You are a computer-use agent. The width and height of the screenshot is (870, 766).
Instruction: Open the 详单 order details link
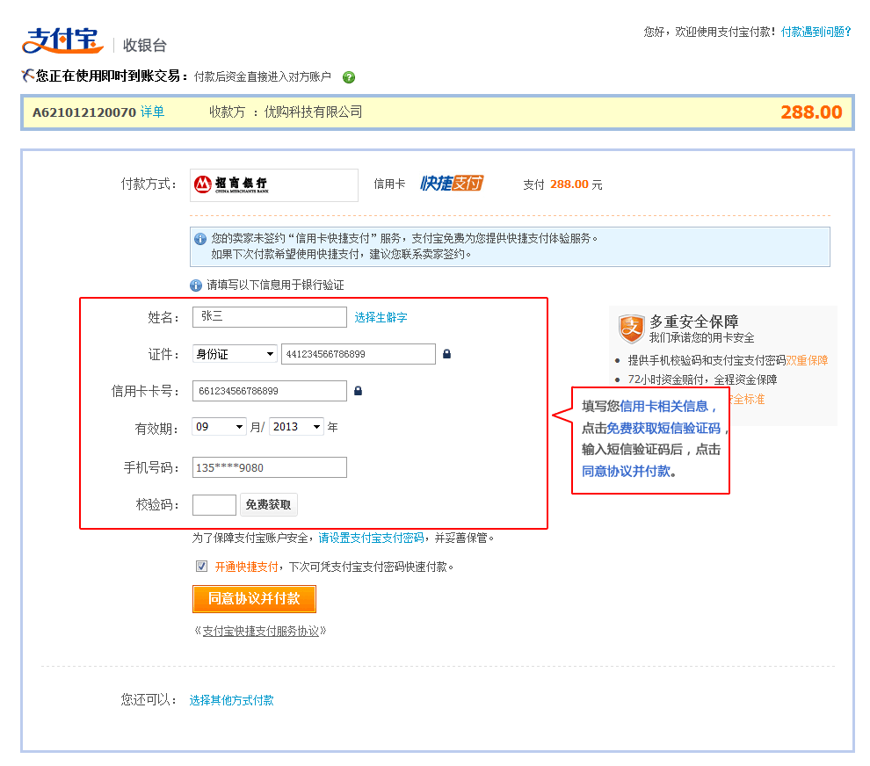[152, 112]
